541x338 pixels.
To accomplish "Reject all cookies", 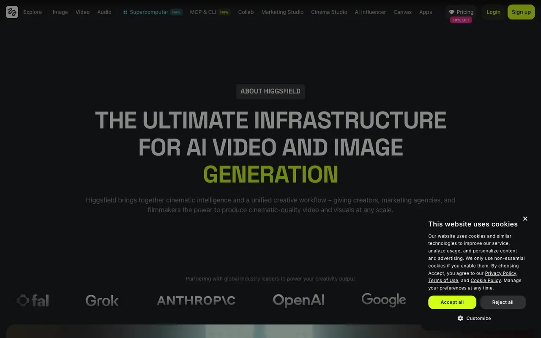I will [503, 302].
